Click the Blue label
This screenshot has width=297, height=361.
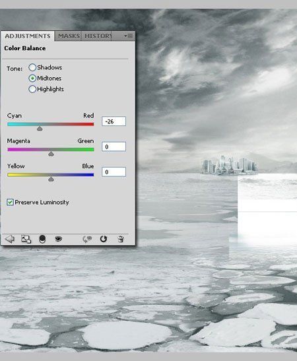(x=88, y=166)
